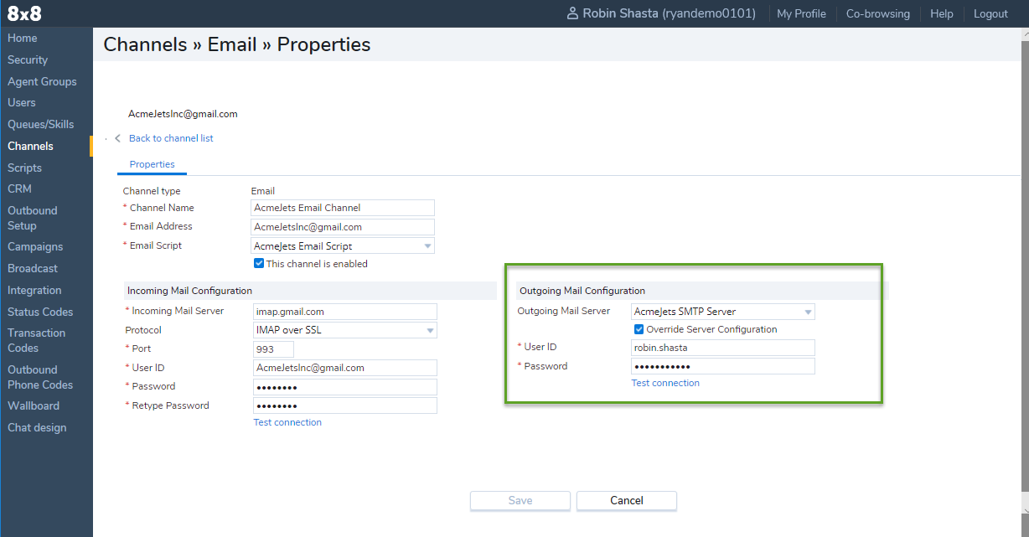The image size is (1029, 537).
Task: Click the incoming User ID field
Action: [345, 368]
